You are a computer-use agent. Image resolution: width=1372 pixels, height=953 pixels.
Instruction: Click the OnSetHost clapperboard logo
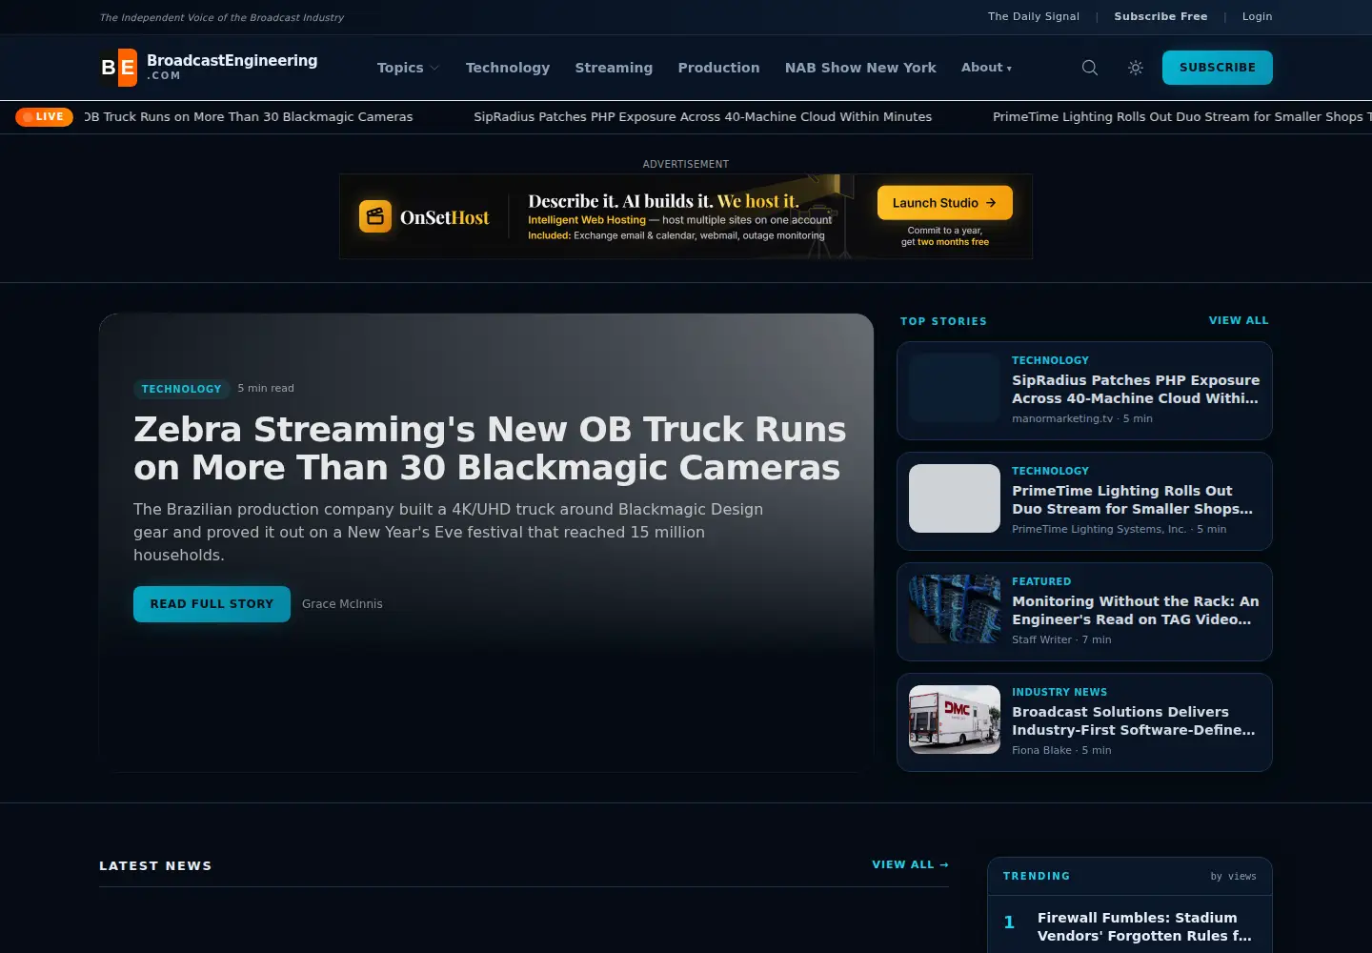[x=375, y=216]
